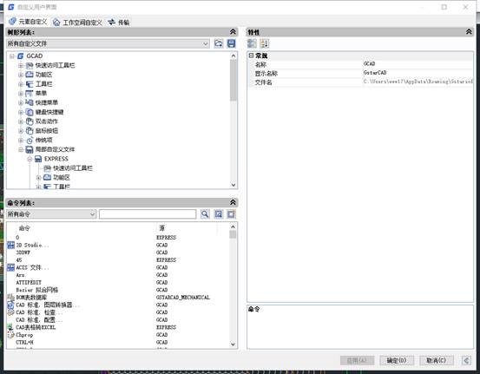Click the BOM表数据库 command icon
Screen dimensions: 480x374
coord(10,298)
